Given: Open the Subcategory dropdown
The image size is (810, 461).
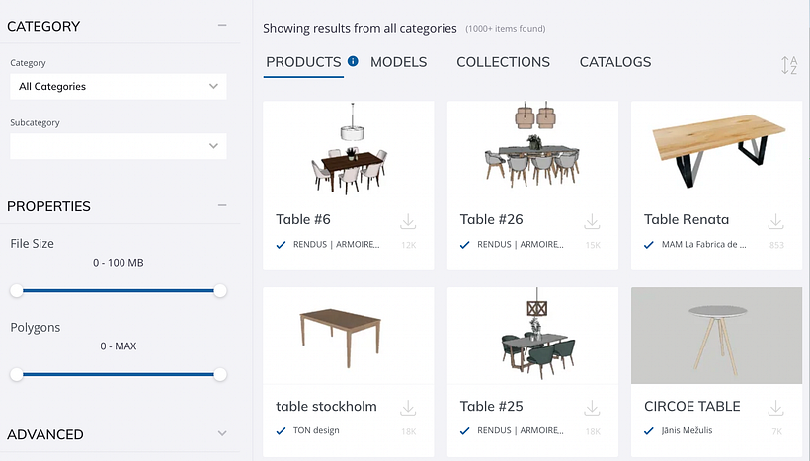Looking at the screenshot, I should [x=119, y=146].
